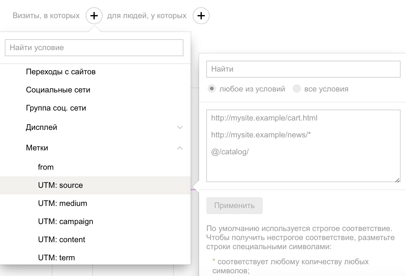The image size is (406, 276).
Task: Select "UTM: source" from the list
Action: tap(60, 185)
